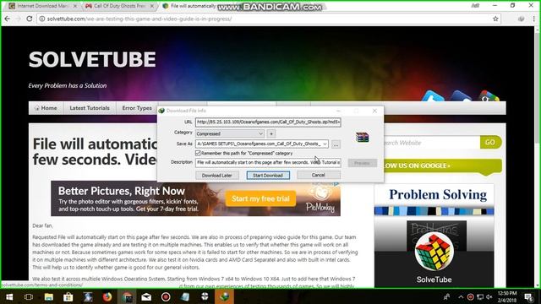The image size is (541, 304).
Task: Open the Action Center notifications
Action: tap(529, 297)
